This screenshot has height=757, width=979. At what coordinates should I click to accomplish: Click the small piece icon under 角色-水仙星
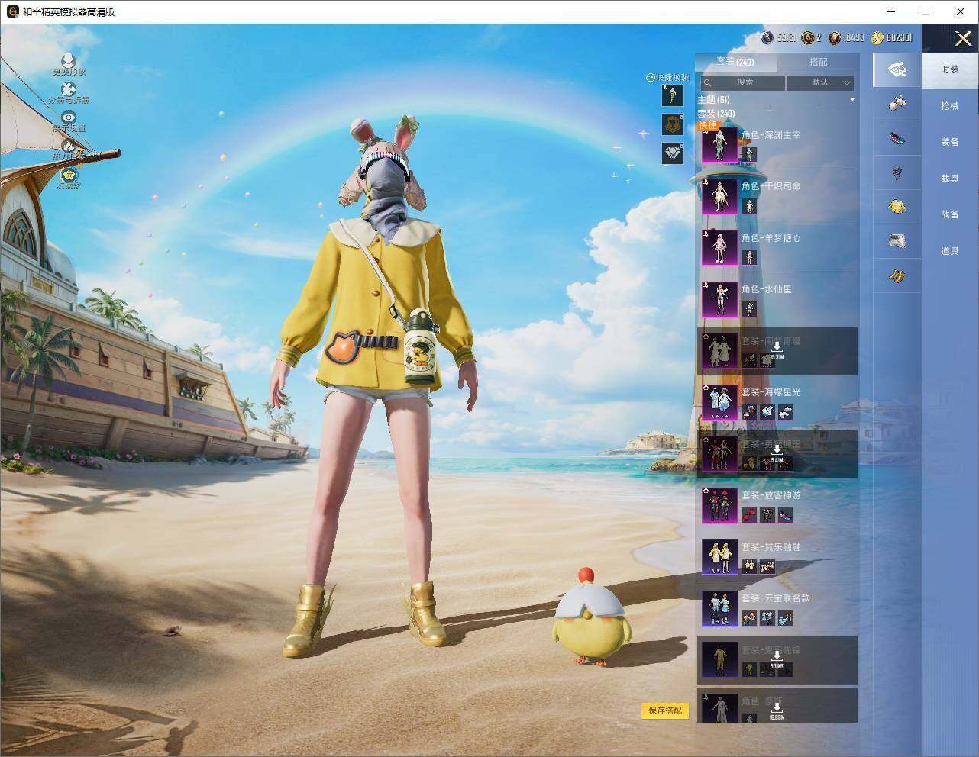tap(749, 309)
